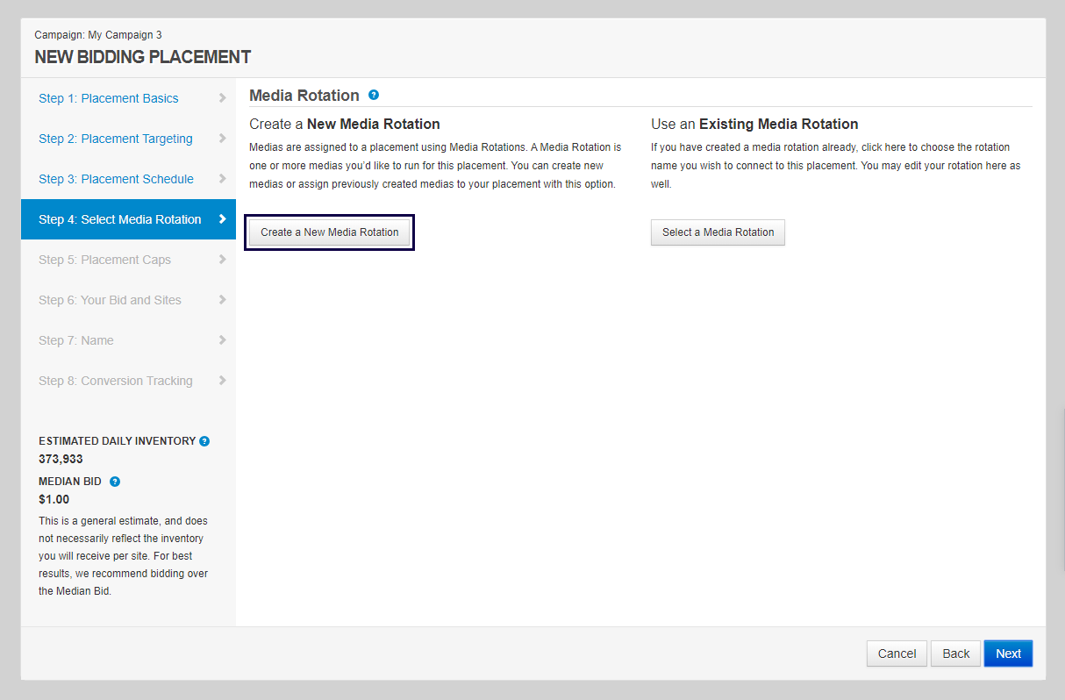Cancel the new bidding placement
The image size is (1065, 700).
tap(897, 654)
